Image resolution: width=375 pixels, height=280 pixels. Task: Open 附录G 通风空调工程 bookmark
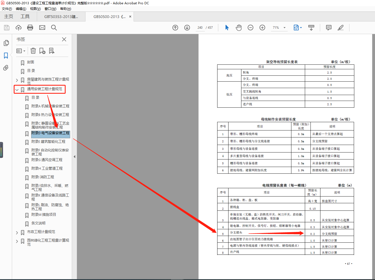click(47, 160)
